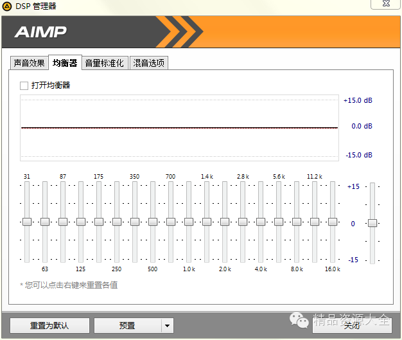Click the 16.0 k band slider handle

(x=333, y=222)
